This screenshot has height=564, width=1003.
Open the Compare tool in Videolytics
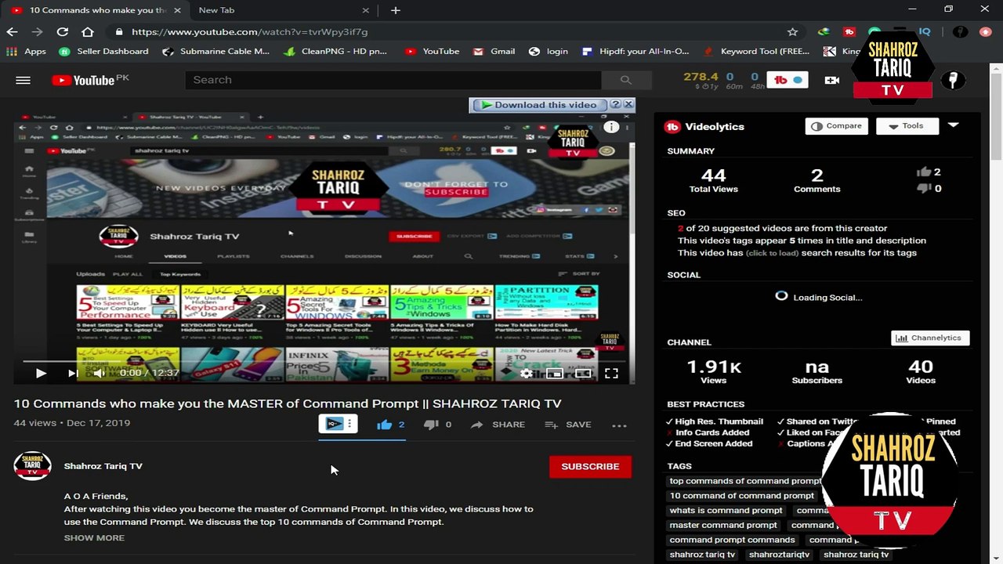[x=836, y=126]
